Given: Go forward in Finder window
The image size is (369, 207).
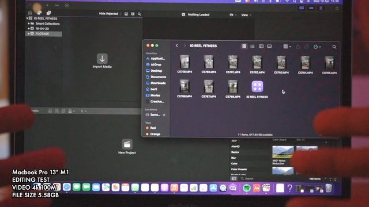Looking at the screenshot, I should pyautogui.click(x=184, y=46).
